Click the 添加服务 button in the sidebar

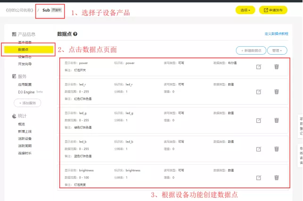tap(27, 102)
